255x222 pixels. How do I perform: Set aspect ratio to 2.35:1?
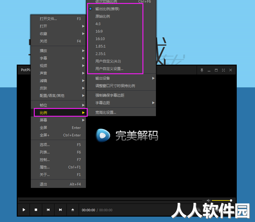click(121, 54)
